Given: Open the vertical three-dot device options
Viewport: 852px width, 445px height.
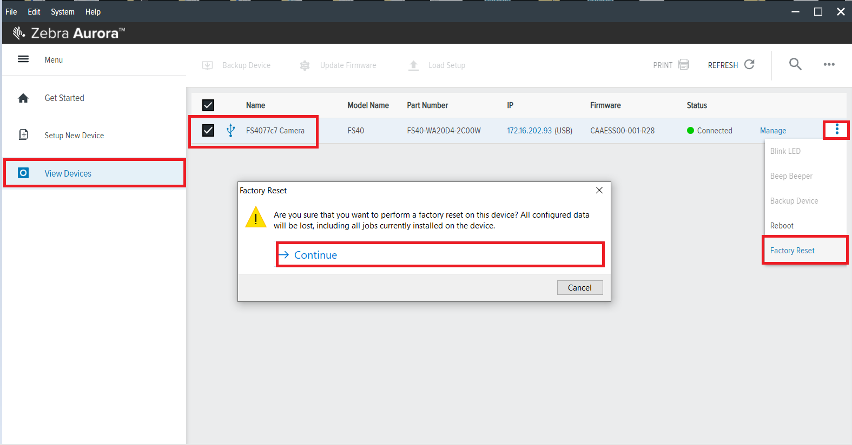Looking at the screenshot, I should pyautogui.click(x=837, y=130).
